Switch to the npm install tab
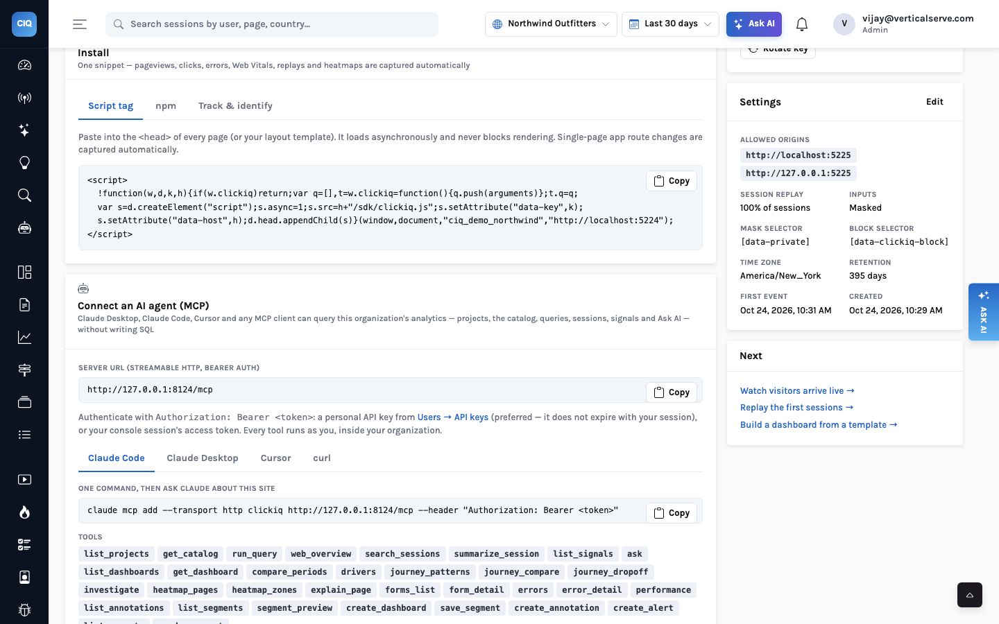This screenshot has width=999, height=624. (166, 106)
